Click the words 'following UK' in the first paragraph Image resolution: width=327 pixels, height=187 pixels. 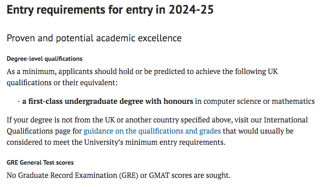pos(257,72)
